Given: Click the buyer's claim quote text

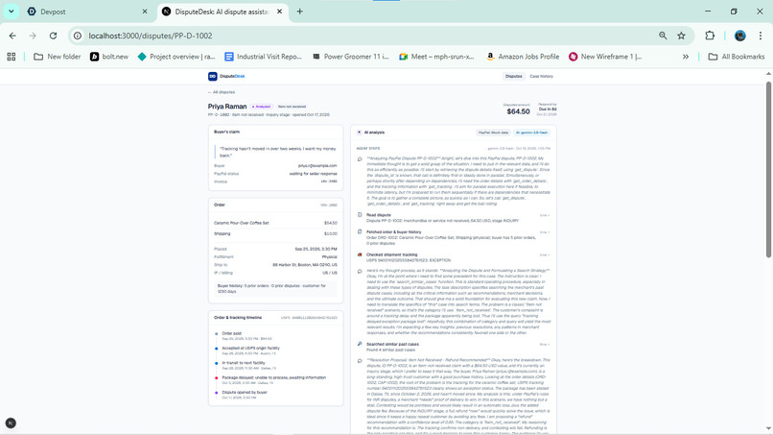Looking at the screenshot, I should click(x=277, y=152).
